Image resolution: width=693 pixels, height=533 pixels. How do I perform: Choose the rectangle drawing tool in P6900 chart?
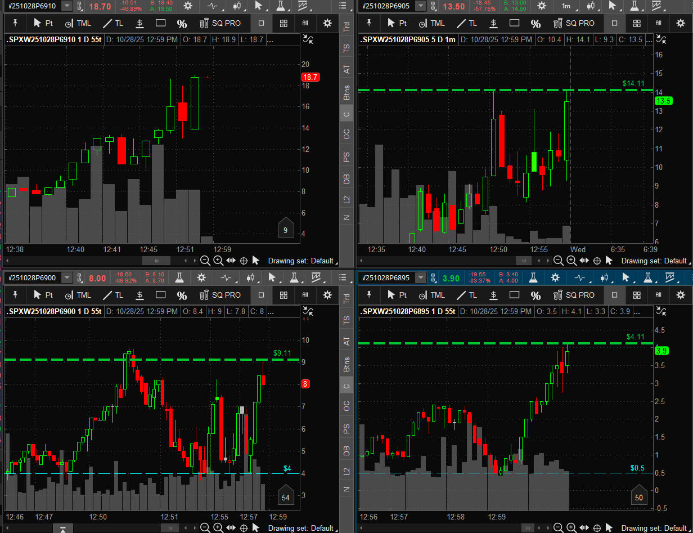[x=160, y=295]
